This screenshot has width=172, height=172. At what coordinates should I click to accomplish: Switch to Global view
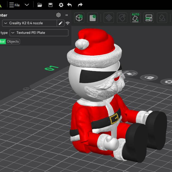(2, 41)
